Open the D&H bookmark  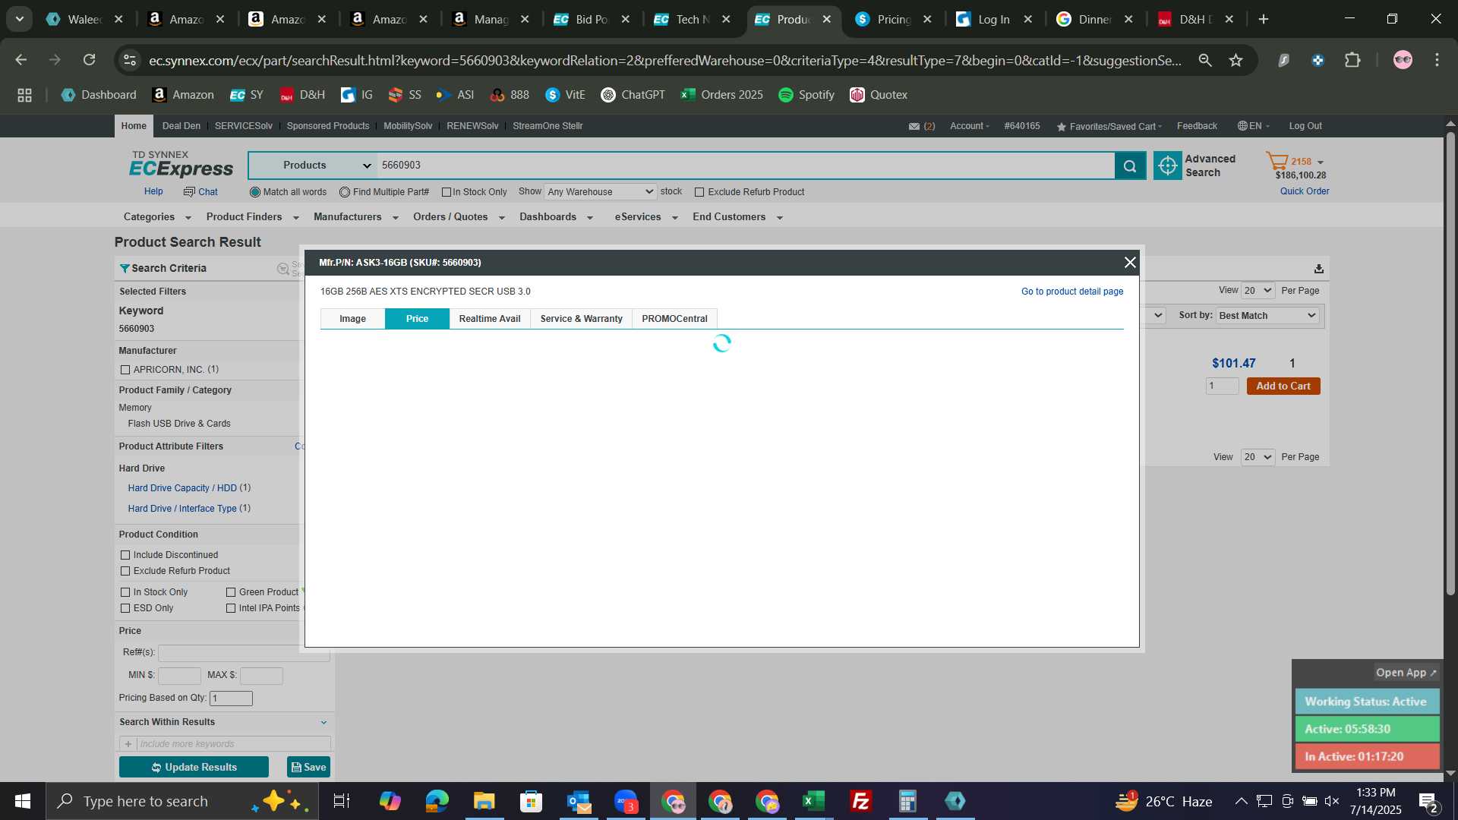point(302,95)
